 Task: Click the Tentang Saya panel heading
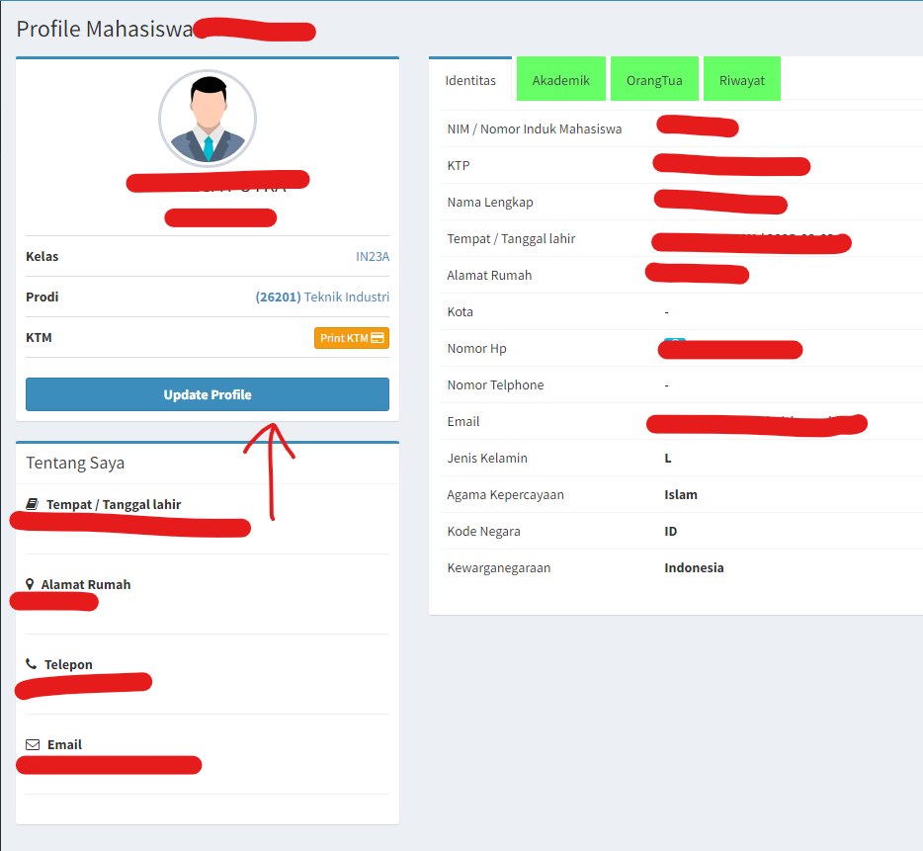coord(75,463)
